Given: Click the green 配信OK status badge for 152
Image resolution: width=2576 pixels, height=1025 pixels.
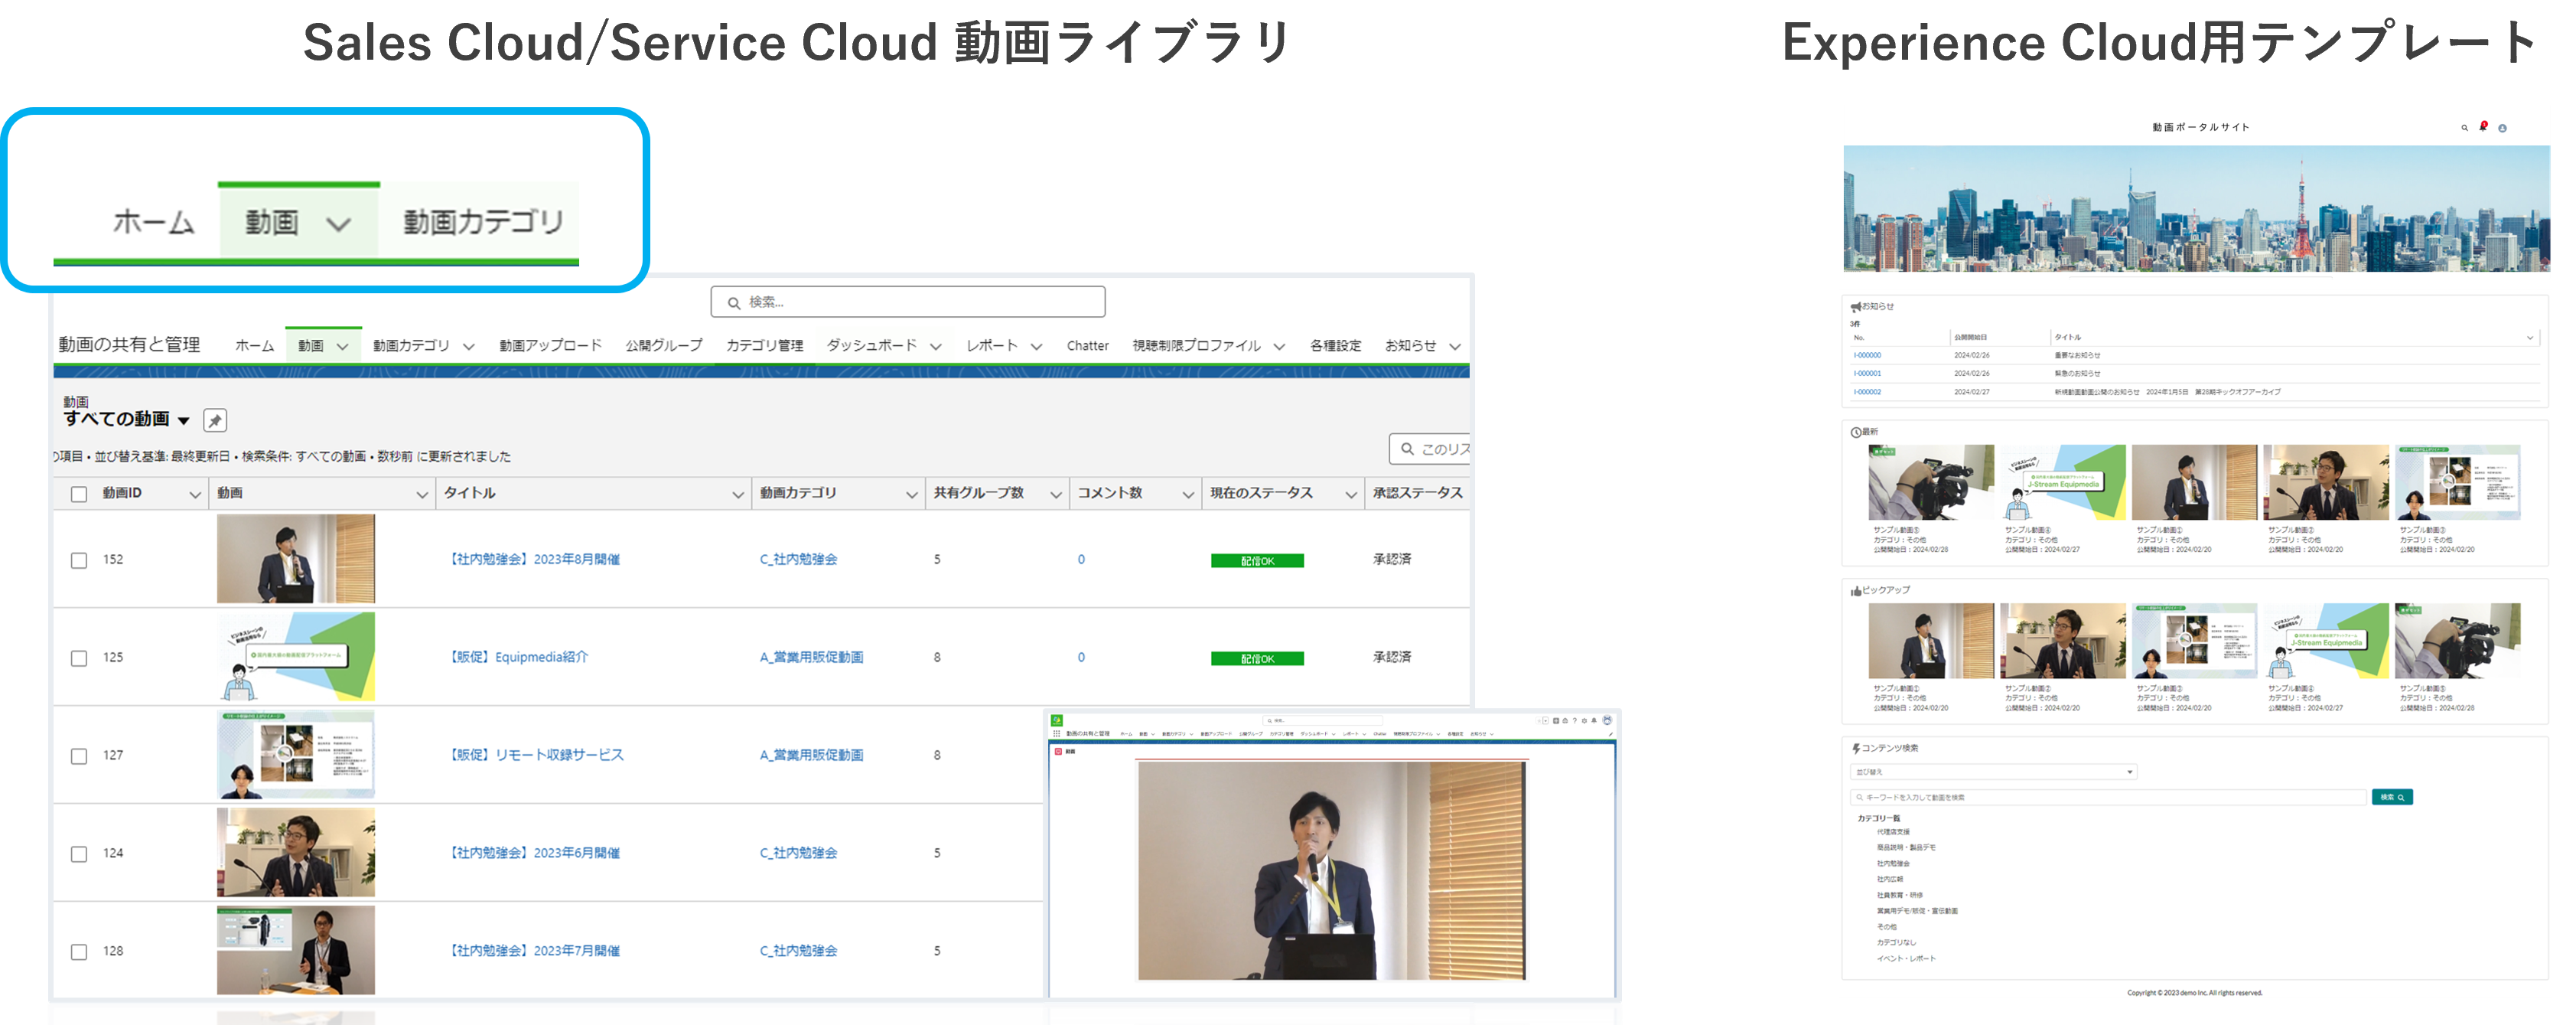Looking at the screenshot, I should tap(1256, 560).
